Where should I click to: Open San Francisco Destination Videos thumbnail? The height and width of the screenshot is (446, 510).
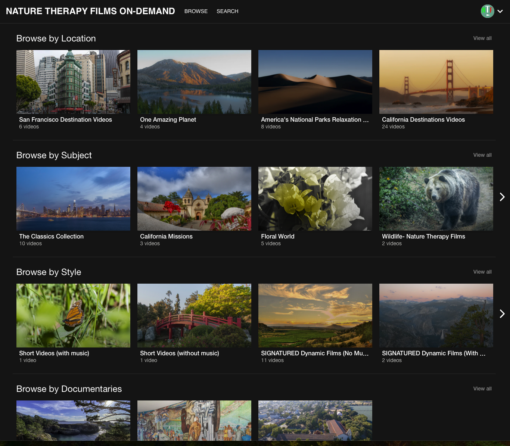73,82
